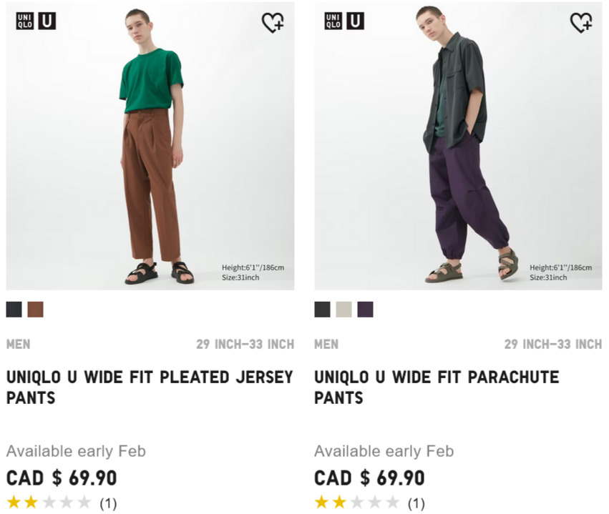Open review count for pleated jersey pants

pos(108,503)
